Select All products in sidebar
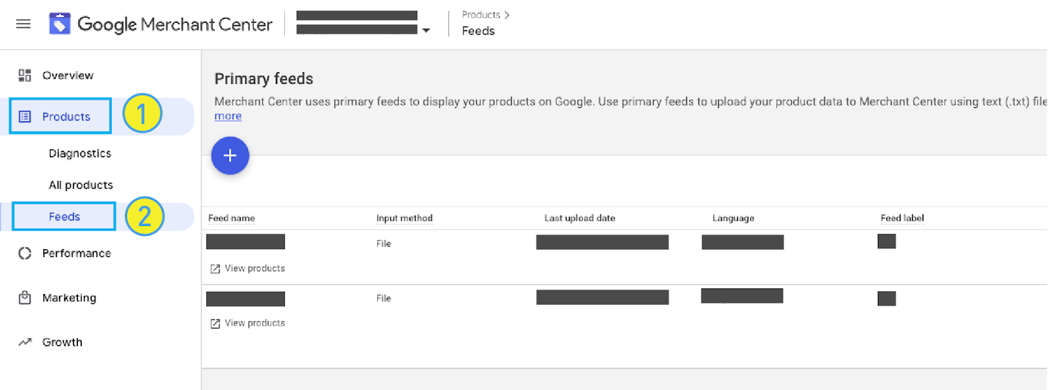Screen dimensions: 1048x390 click(x=81, y=185)
